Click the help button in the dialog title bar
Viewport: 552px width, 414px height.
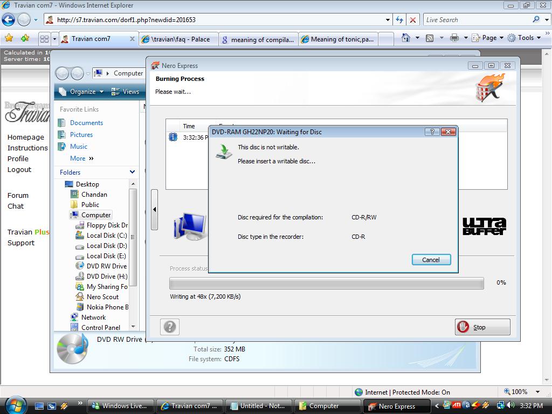point(432,132)
